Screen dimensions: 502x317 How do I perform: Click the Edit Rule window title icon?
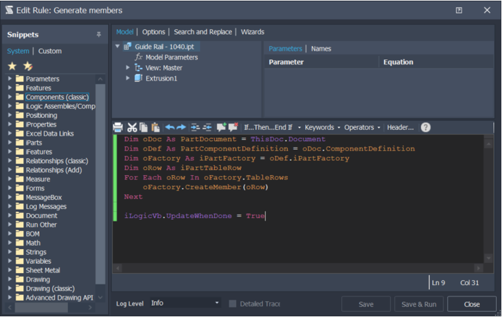coord(9,10)
